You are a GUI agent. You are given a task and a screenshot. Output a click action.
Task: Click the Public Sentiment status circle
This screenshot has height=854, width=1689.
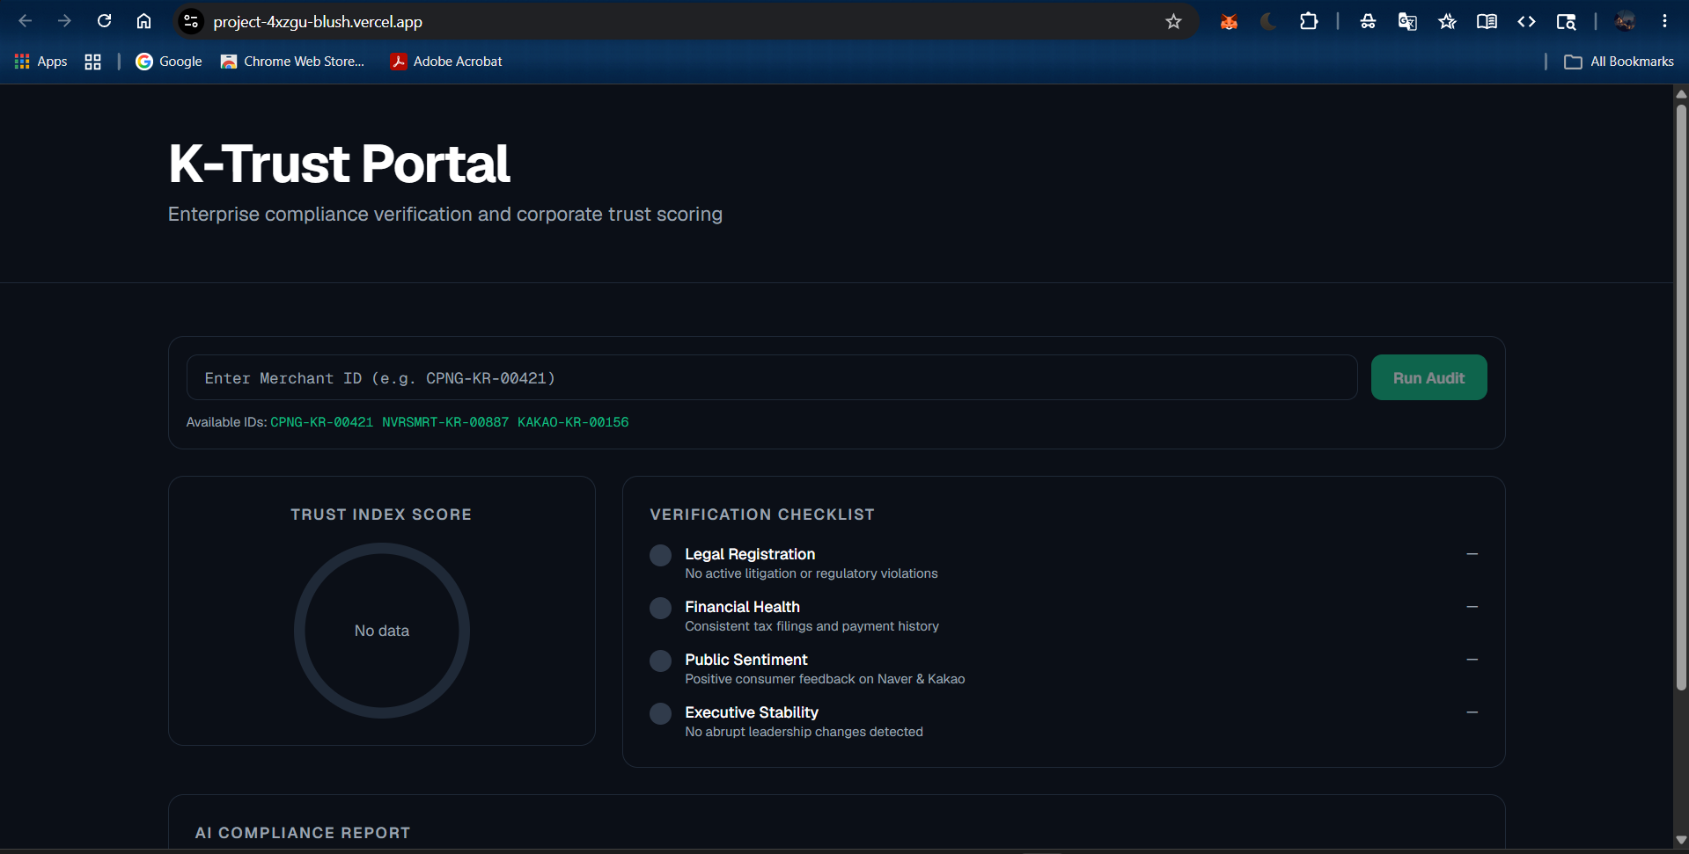[660, 661]
